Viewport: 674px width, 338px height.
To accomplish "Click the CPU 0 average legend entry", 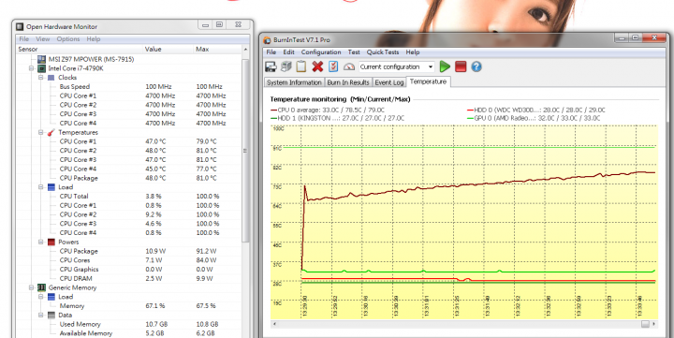I will pyautogui.click(x=328, y=110).
